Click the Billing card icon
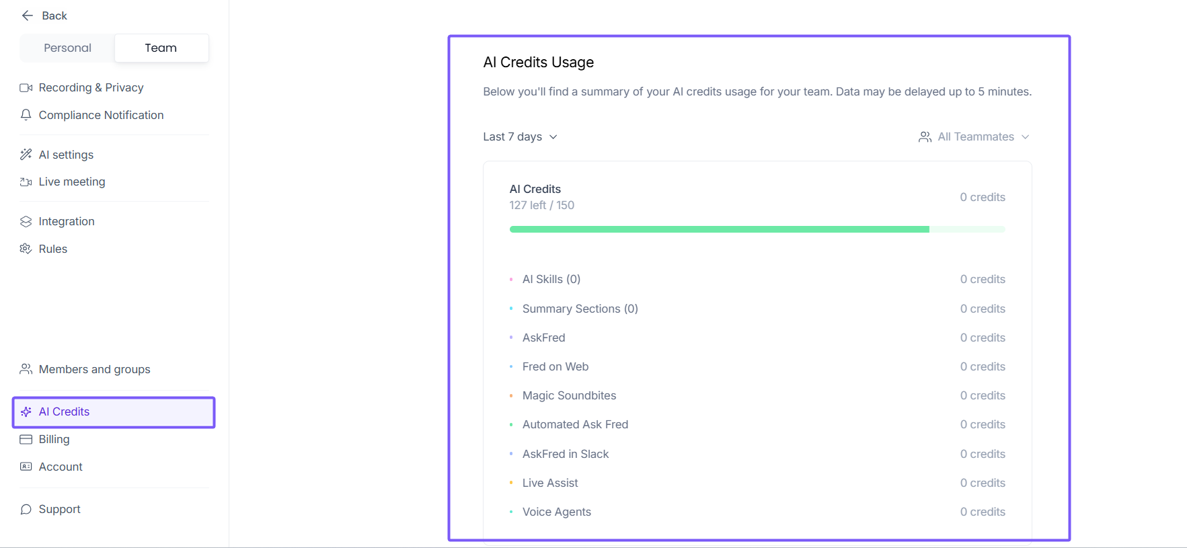This screenshot has width=1187, height=548. coord(26,440)
